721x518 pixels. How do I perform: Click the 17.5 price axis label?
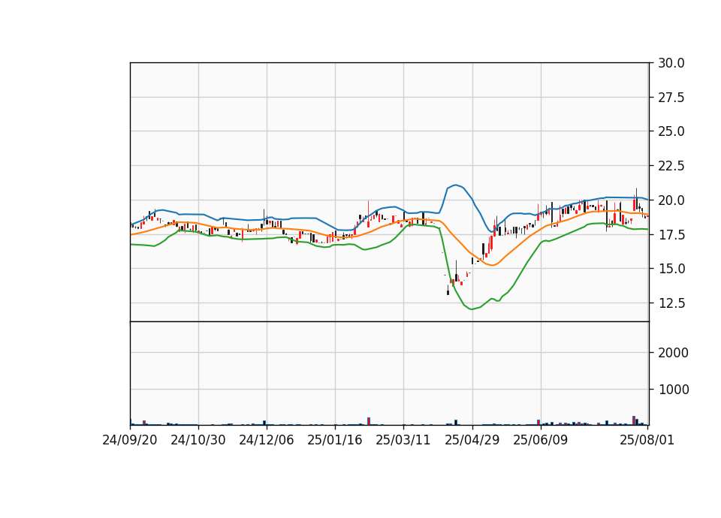[671, 234]
